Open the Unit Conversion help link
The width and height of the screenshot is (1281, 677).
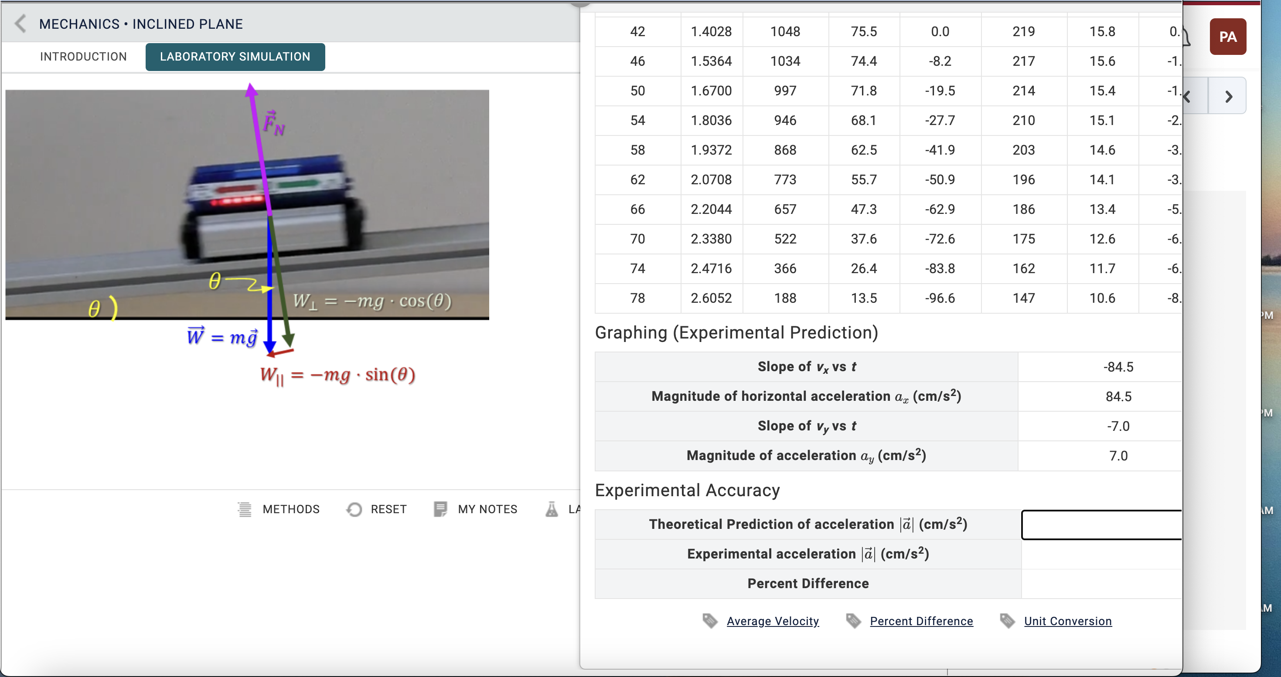pyautogui.click(x=1068, y=621)
